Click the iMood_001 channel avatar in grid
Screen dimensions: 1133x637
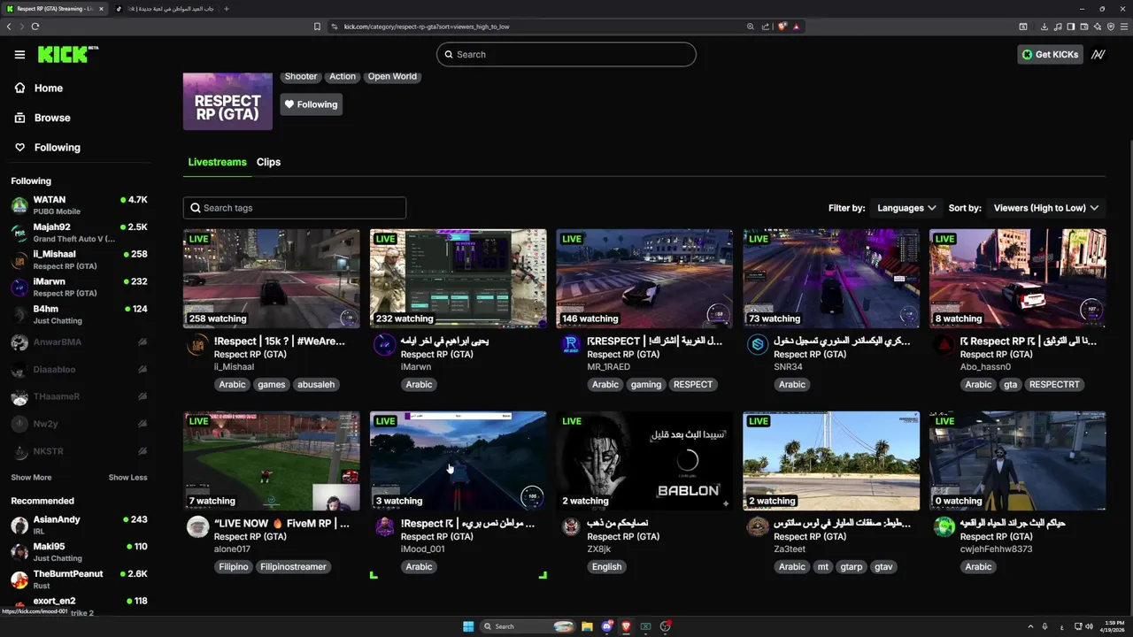pyautogui.click(x=384, y=528)
